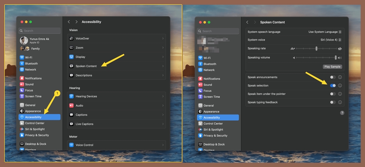The image size is (365, 167).
Task: Toggle Speak item under the pointer
Action: click(x=333, y=94)
